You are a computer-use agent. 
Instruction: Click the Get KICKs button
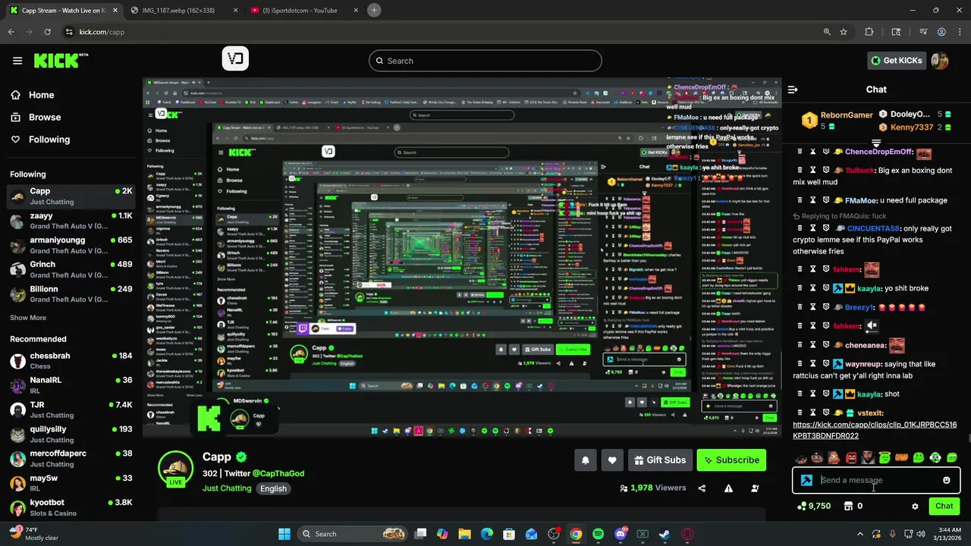pos(896,61)
